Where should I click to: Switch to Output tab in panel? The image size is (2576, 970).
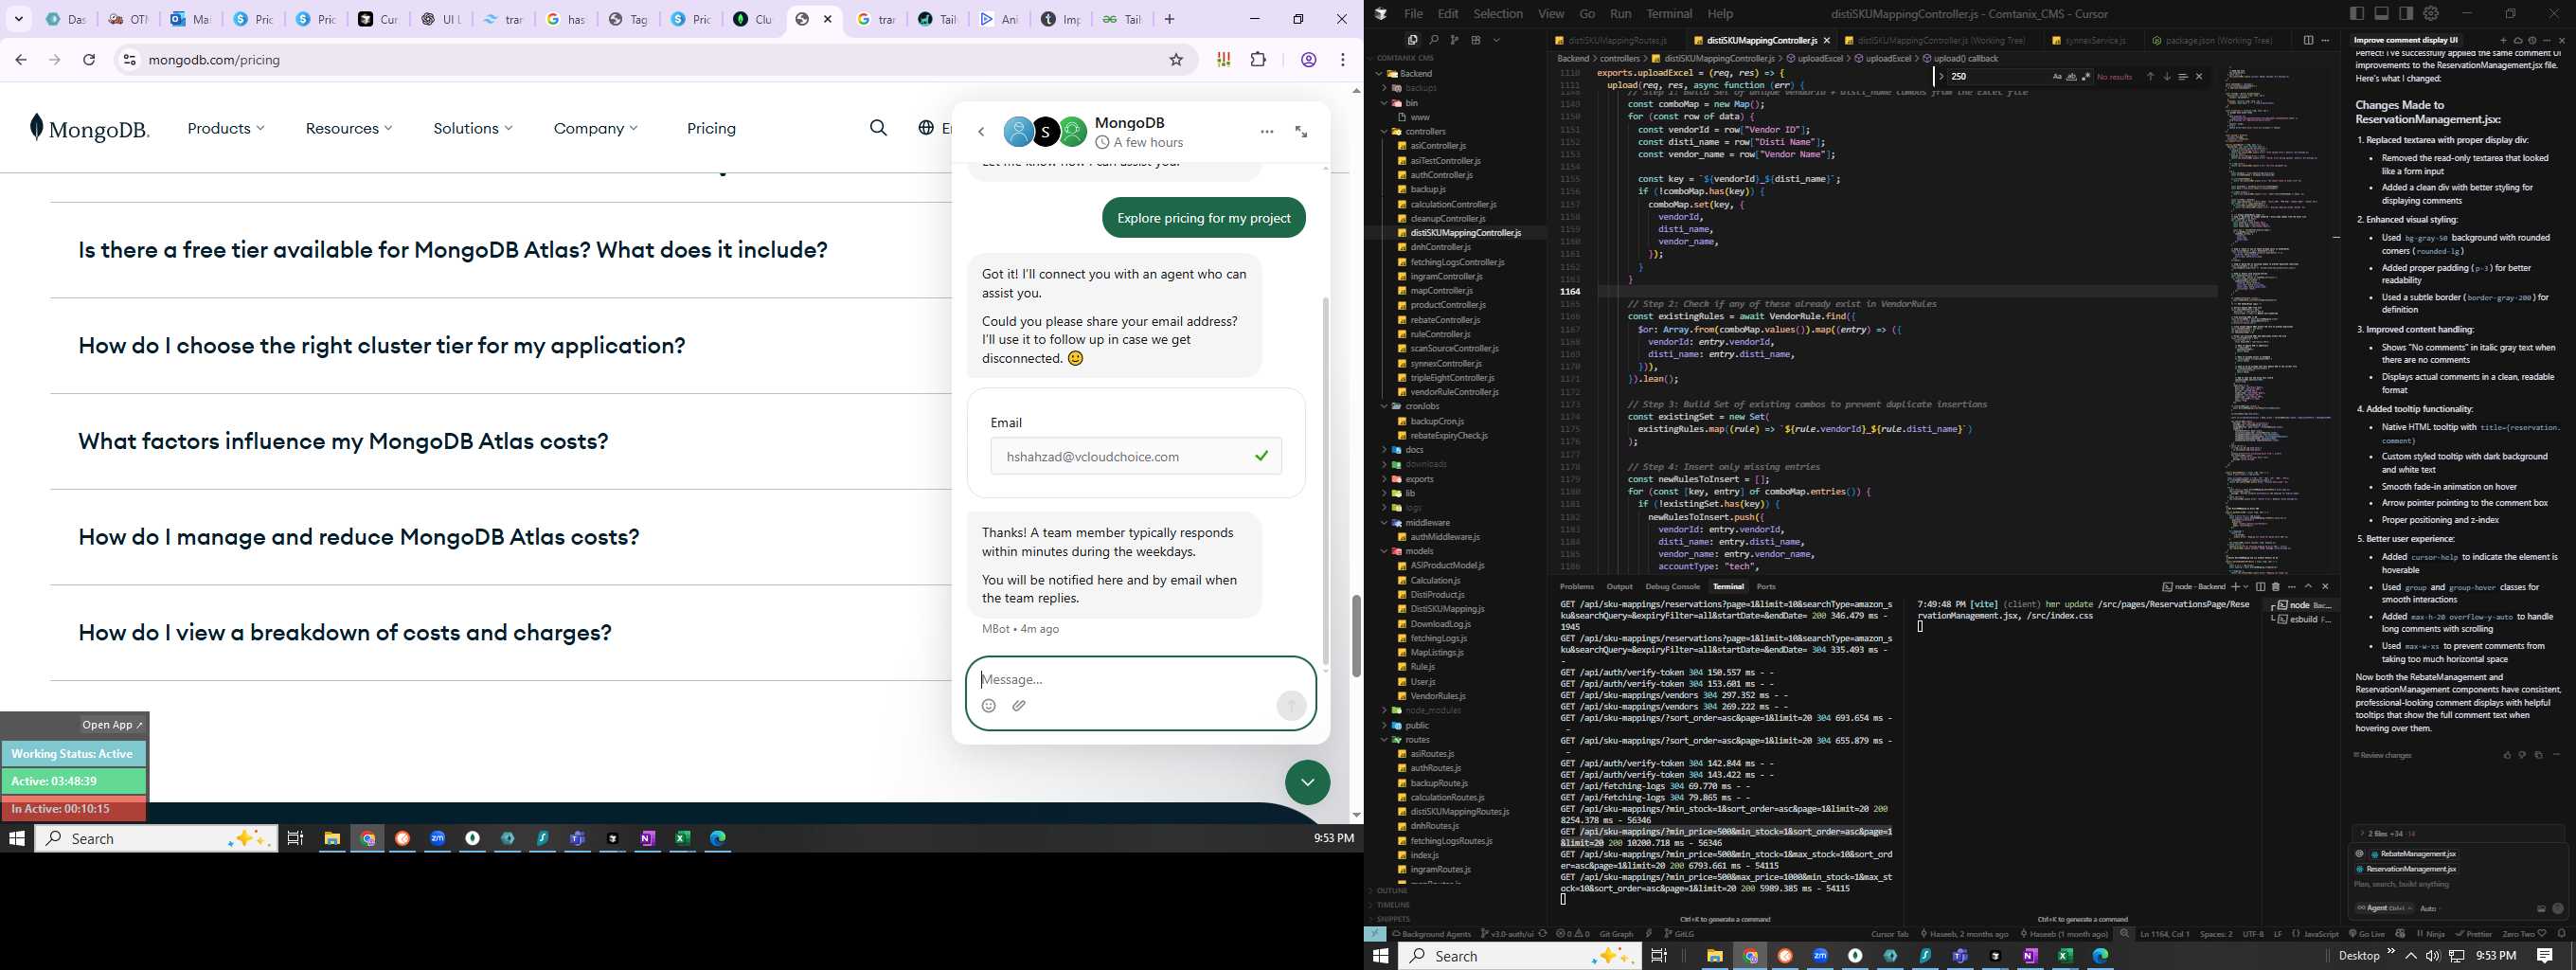(x=1619, y=587)
